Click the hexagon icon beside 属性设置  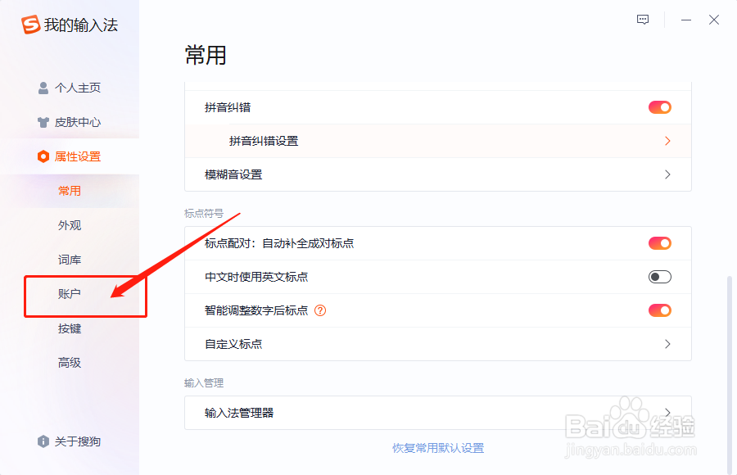pos(43,156)
